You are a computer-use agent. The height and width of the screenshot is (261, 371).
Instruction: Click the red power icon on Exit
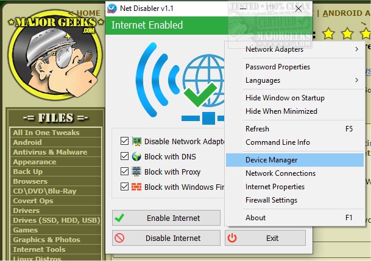tap(232, 238)
